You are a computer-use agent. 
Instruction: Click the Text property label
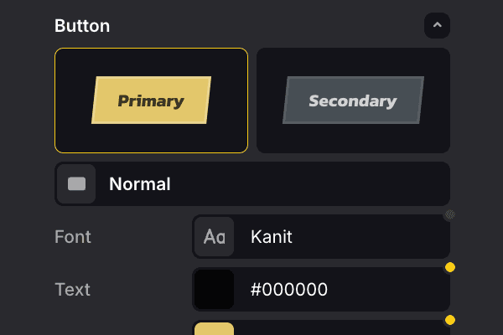pyautogui.click(x=72, y=290)
